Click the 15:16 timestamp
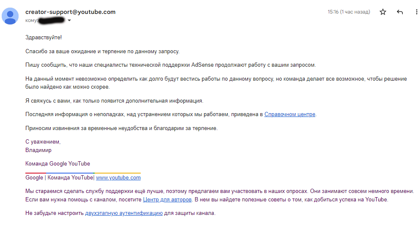The width and height of the screenshot is (418, 228). (349, 12)
